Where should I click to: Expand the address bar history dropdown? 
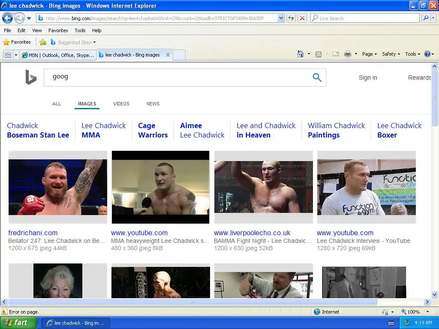(x=281, y=18)
